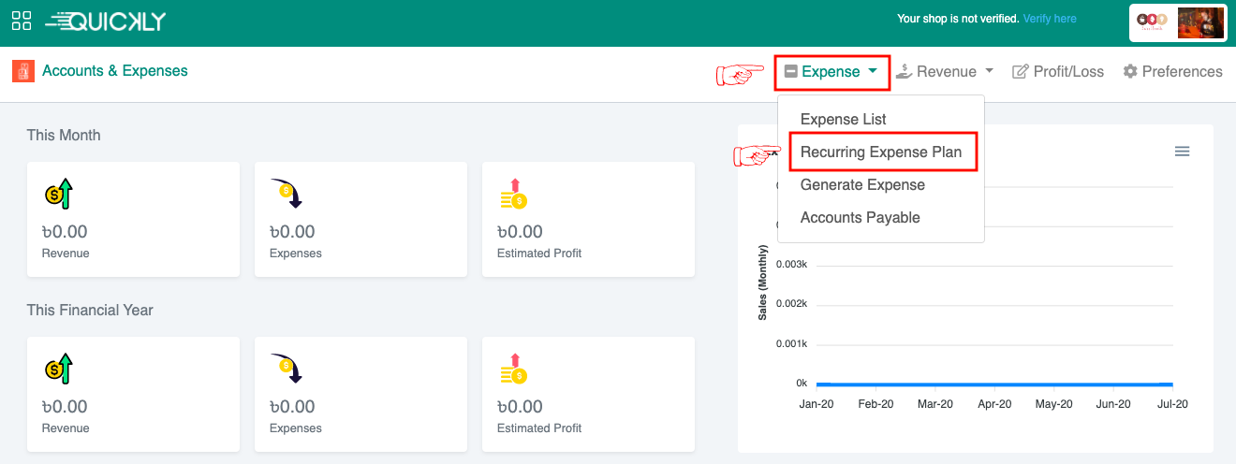Click the Accounts & Expenses module icon
The width and height of the screenshot is (1236, 464).
[x=23, y=71]
